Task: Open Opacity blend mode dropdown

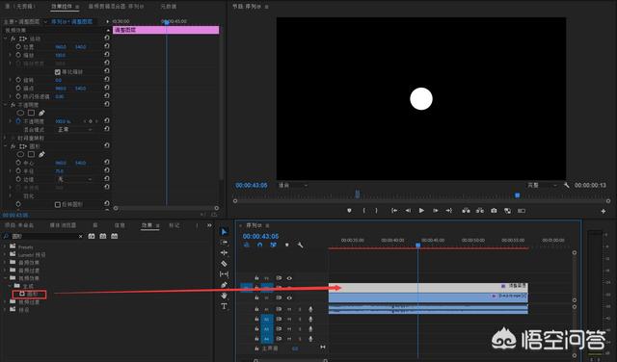Action: click(75, 129)
